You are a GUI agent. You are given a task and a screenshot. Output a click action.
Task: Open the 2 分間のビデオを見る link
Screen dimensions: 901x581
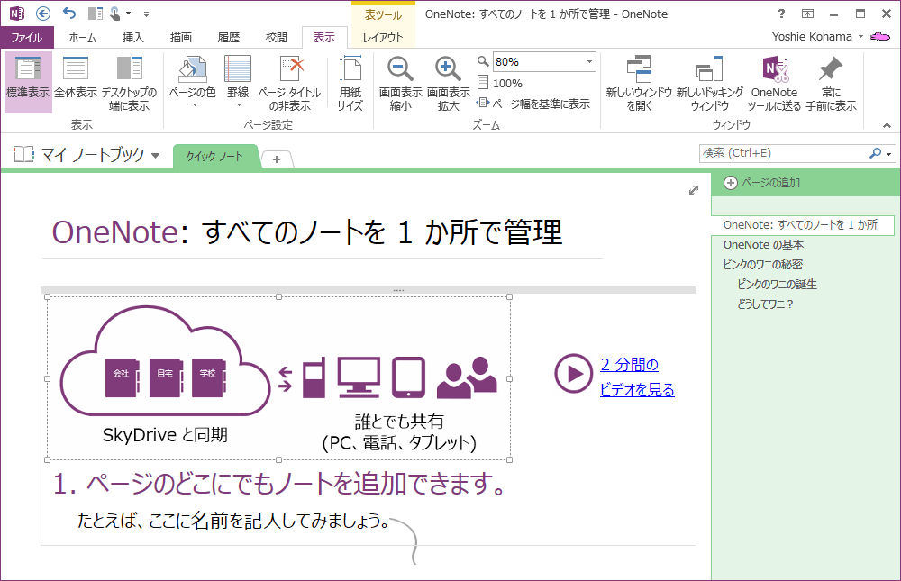click(637, 377)
